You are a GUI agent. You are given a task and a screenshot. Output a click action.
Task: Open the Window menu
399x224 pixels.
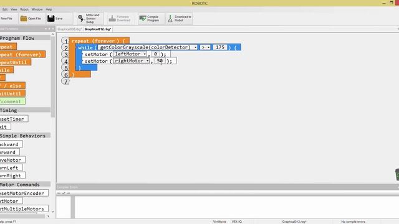point(37,9)
